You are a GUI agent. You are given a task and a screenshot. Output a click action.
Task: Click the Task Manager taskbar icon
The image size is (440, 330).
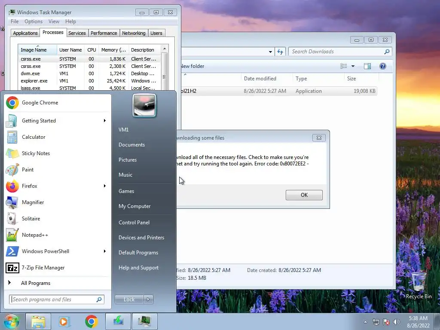coord(144,321)
